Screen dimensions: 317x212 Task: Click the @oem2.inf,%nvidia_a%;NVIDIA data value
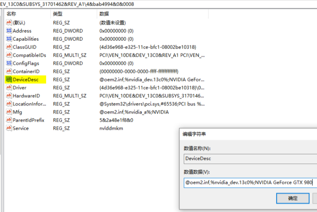tap(134, 112)
